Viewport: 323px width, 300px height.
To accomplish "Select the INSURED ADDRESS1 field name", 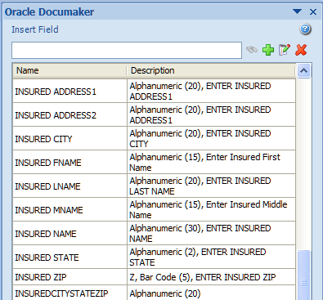I will [56, 92].
